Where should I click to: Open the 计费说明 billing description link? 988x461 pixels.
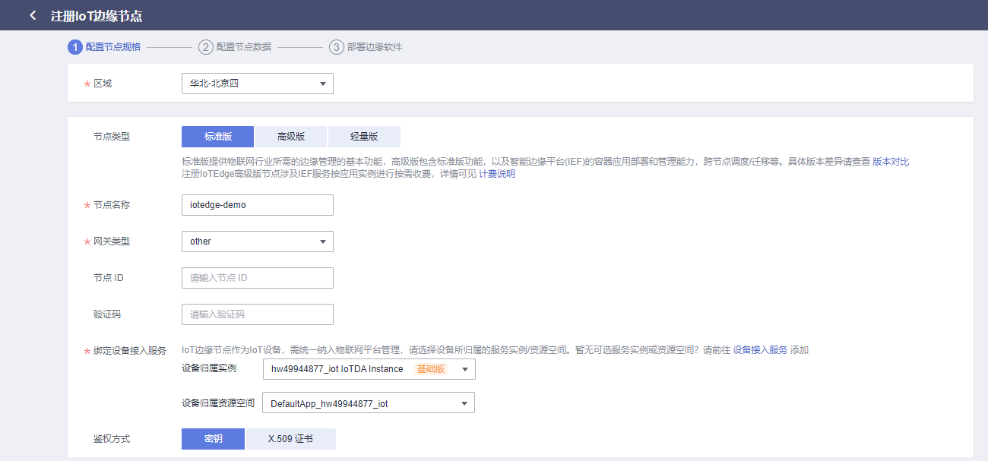(495, 173)
